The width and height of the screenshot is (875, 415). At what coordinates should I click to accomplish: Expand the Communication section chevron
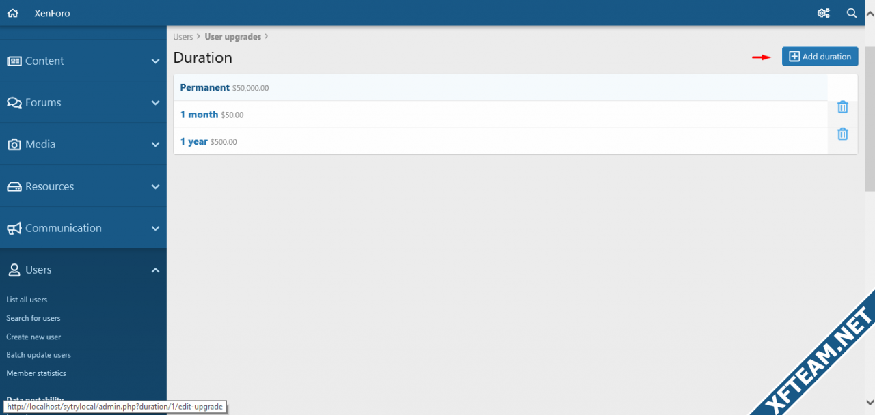pyautogui.click(x=155, y=229)
